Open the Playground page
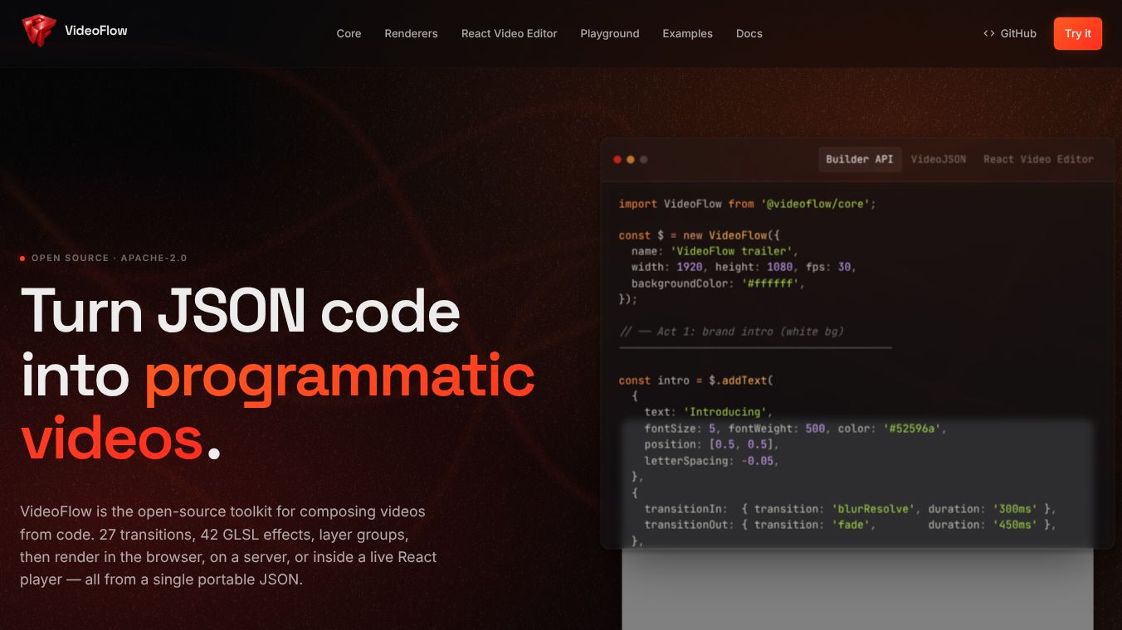Screen dimensions: 1122x630 point(610,34)
